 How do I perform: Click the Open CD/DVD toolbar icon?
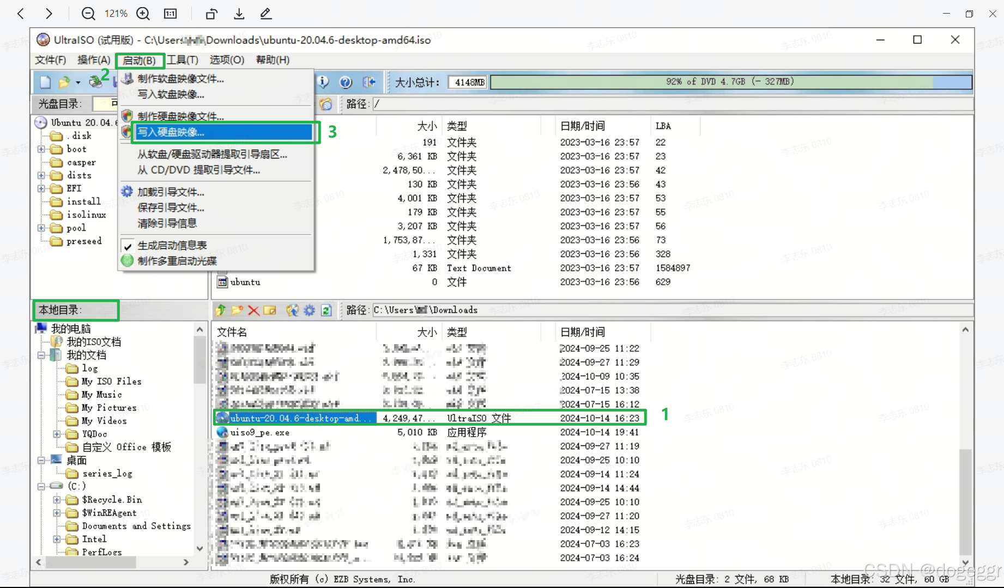[x=96, y=82]
